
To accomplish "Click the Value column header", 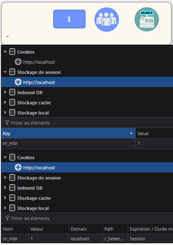I will [154, 133].
